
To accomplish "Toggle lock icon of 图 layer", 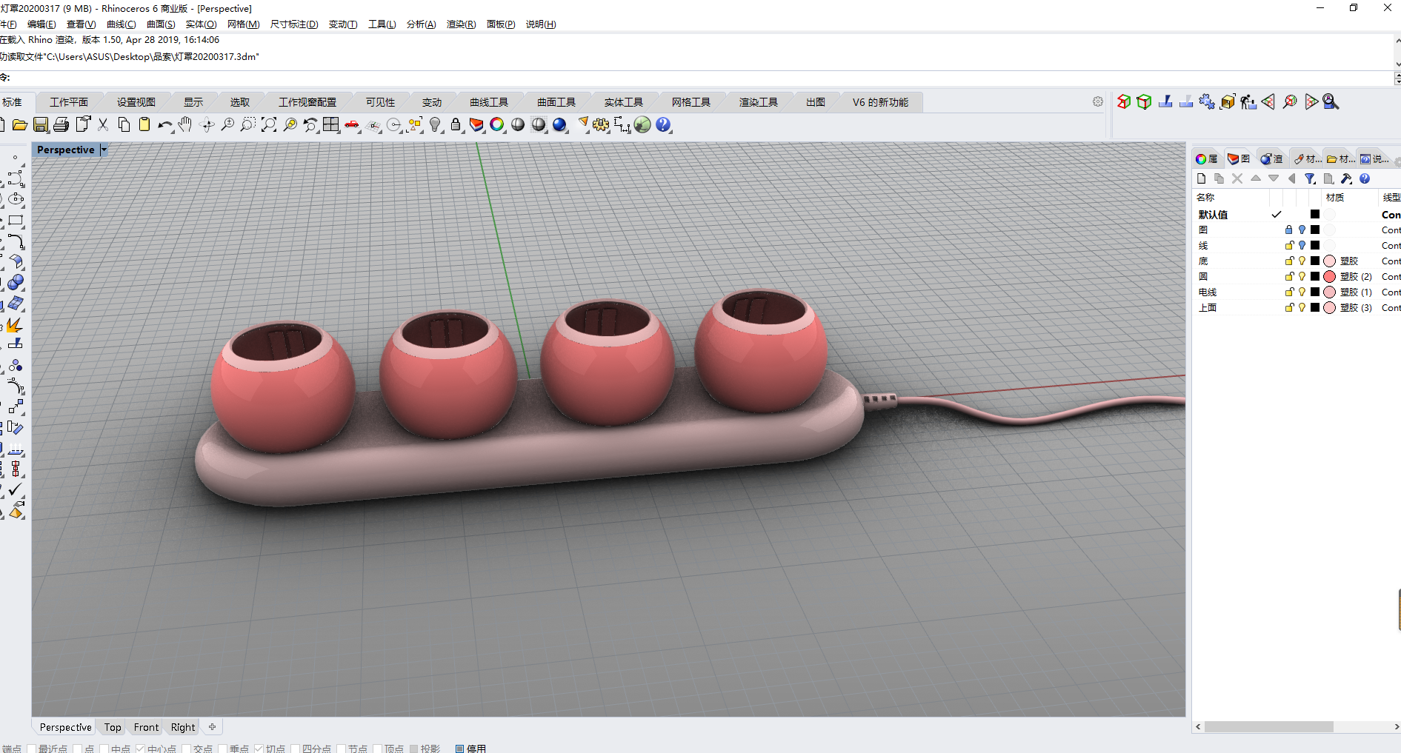I will pyautogui.click(x=1289, y=230).
